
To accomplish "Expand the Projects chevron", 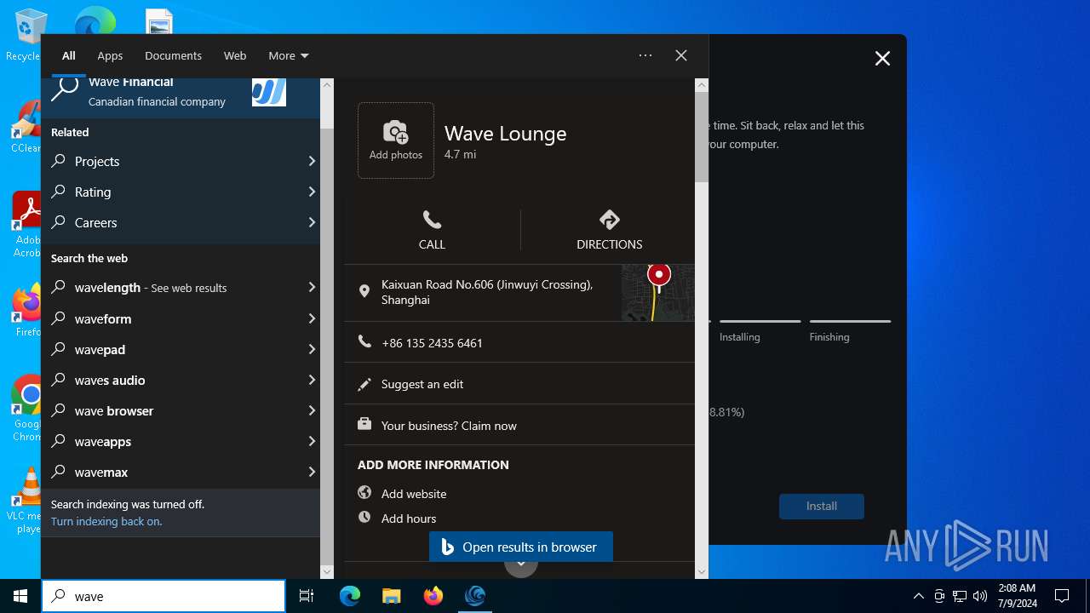I will pos(312,161).
